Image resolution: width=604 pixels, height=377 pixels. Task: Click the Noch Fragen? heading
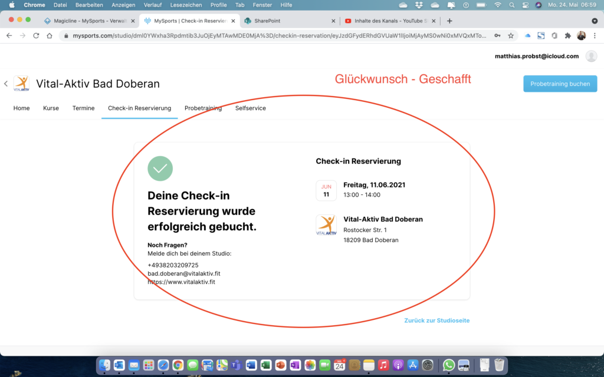pos(167,245)
